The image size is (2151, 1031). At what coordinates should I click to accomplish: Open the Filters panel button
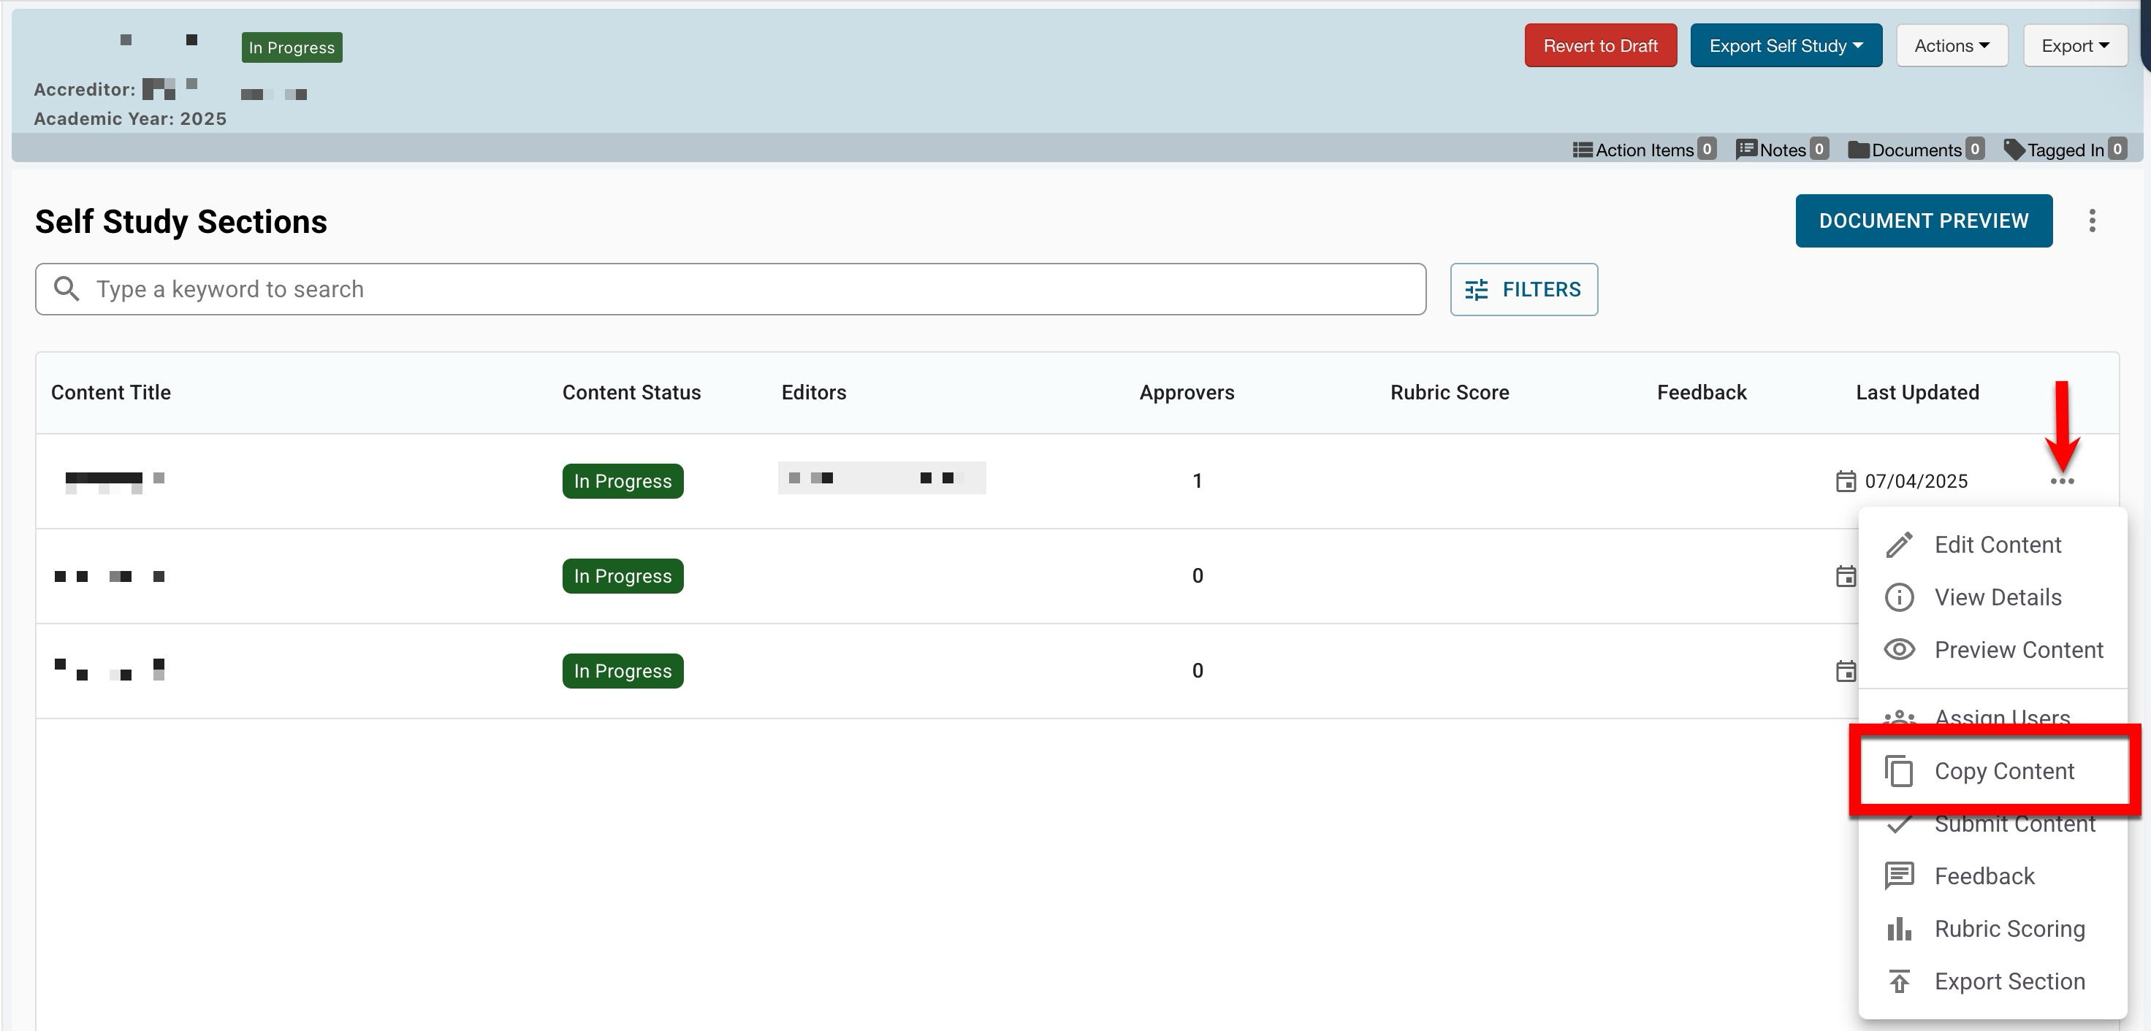coord(1523,289)
